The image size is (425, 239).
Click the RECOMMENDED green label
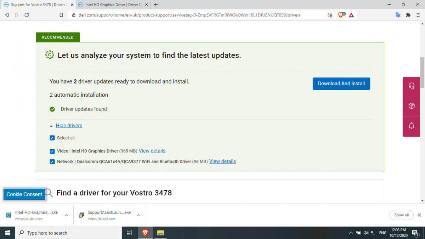pos(58,37)
